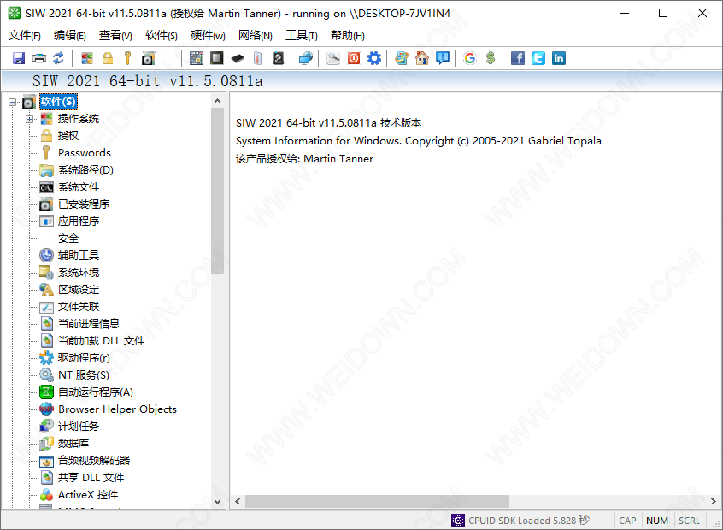This screenshot has height=530, width=723.
Task: Click the blue feedback speech bubble icon
Action: pyautogui.click(x=443, y=58)
